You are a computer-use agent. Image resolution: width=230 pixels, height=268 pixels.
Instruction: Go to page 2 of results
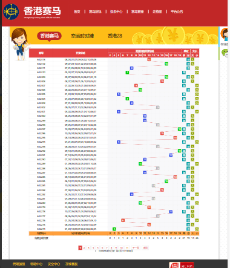click(84, 247)
